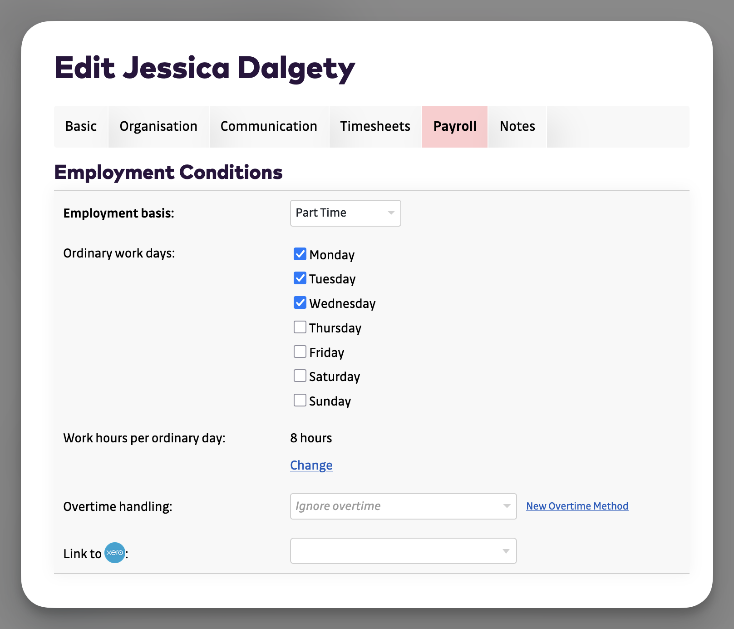This screenshot has height=629, width=734.
Task: Check the Sunday checkbox
Action: coord(300,400)
